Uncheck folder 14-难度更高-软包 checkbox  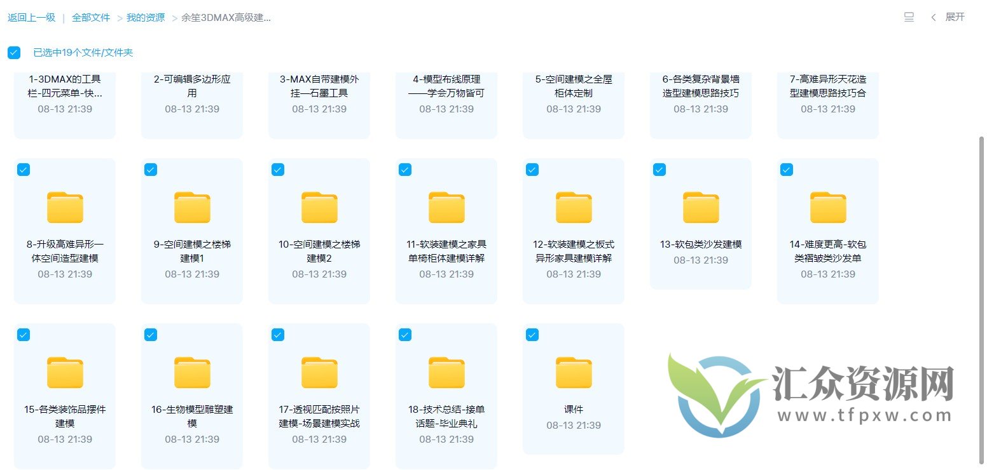[787, 170]
